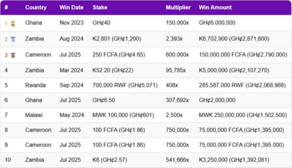
Task: Select the 600,000x multiplier cell
Action: point(177,55)
